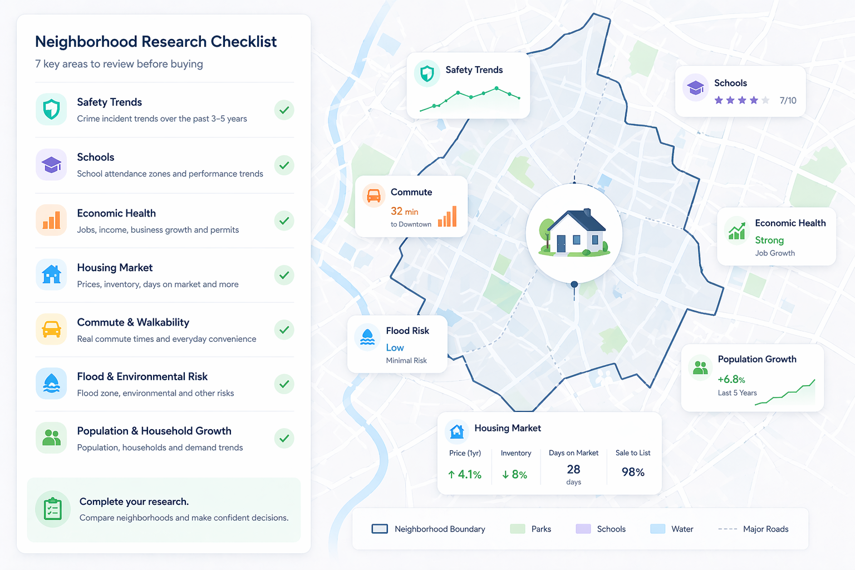Click the Job Growth text on economic card
This screenshot has height=570, width=855.
pyautogui.click(x=775, y=253)
